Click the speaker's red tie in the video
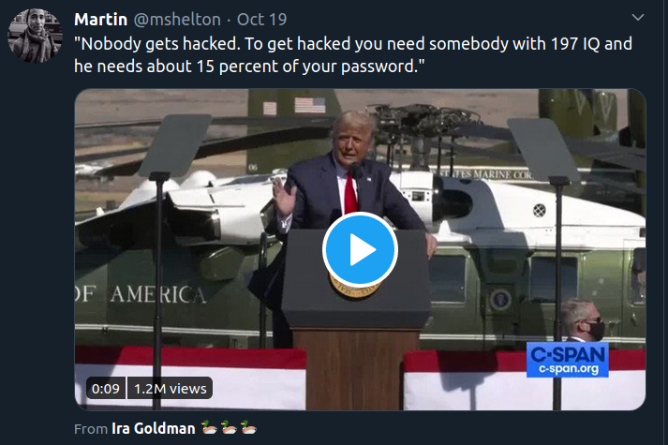Image resolution: width=668 pixels, height=445 pixels. click(x=350, y=193)
